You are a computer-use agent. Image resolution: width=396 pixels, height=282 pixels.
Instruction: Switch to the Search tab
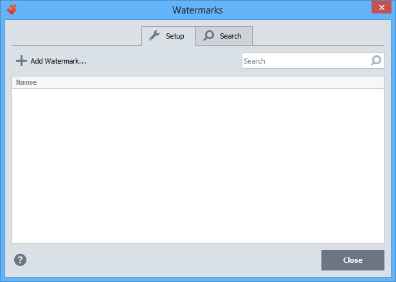pyautogui.click(x=224, y=36)
